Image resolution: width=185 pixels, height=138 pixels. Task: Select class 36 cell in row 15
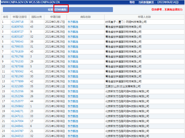click(x=32, y=91)
